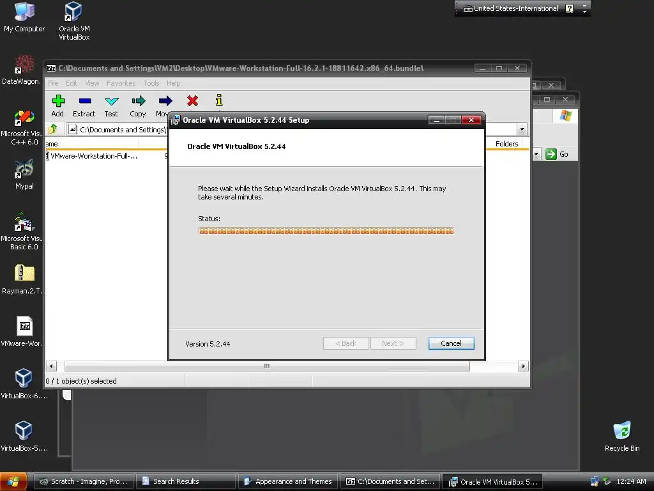Switch to Search Results taskbar button
654x491 pixels.
coord(186,481)
